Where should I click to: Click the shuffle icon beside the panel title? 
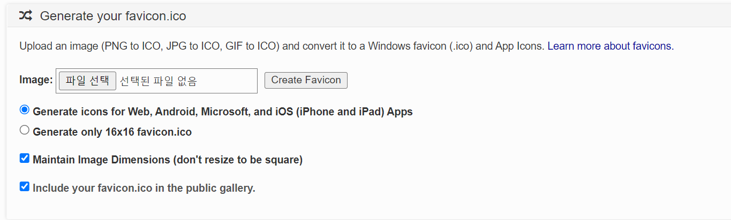click(25, 15)
